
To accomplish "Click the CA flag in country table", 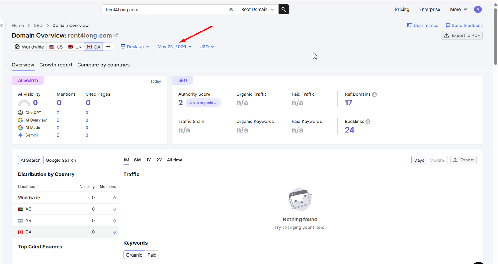I will click(x=21, y=232).
